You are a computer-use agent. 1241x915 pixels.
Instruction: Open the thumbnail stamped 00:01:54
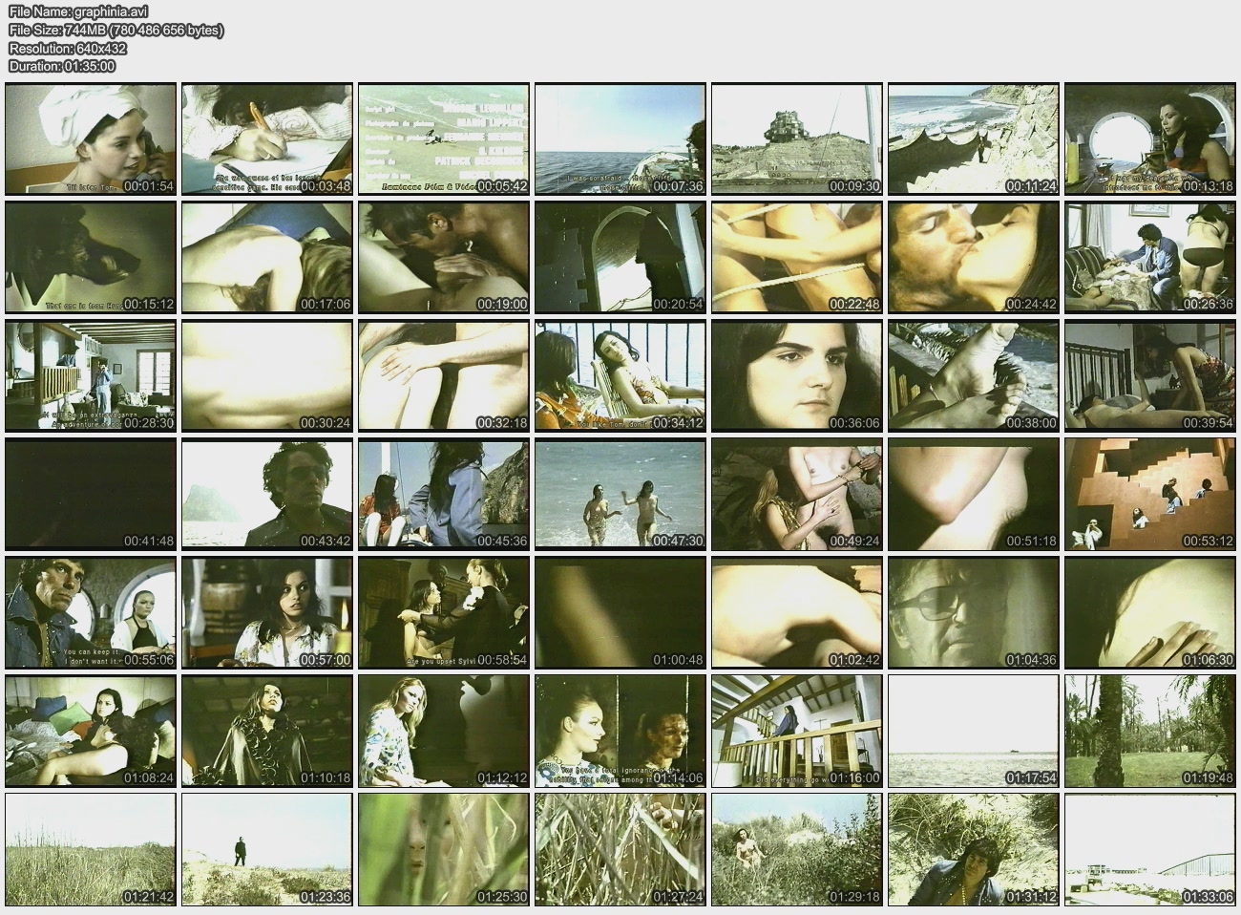pyautogui.click(x=91, y=139)
